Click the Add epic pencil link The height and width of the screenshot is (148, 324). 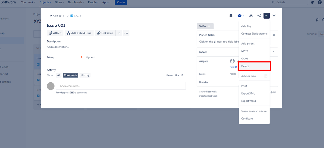(x=56, y=16)
